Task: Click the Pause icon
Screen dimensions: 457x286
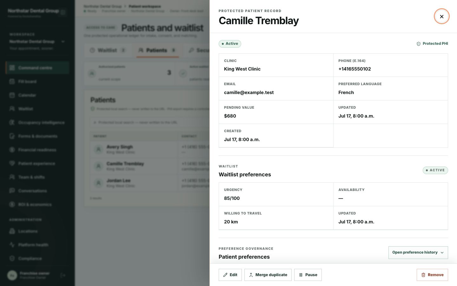Action: [x=301, y=275]
